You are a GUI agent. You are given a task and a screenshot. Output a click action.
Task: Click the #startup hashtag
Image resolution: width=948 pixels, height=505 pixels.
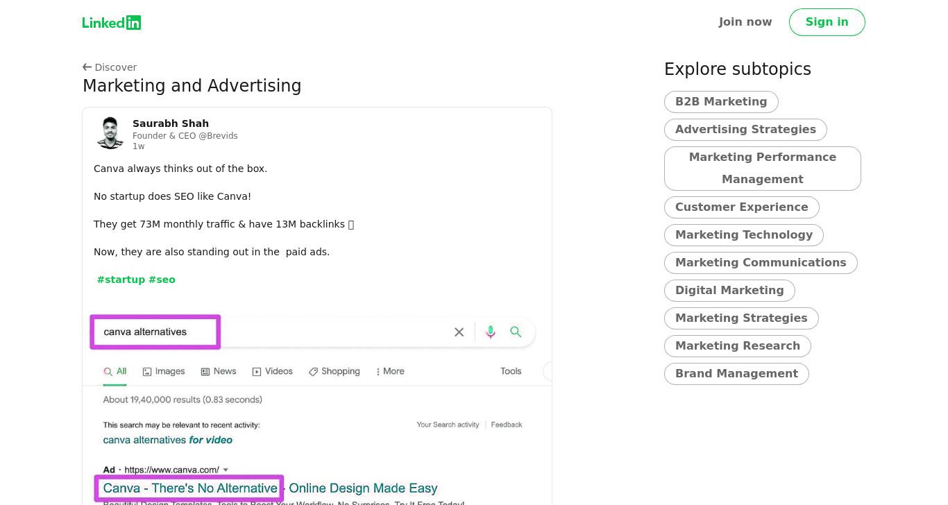point(121,280)
